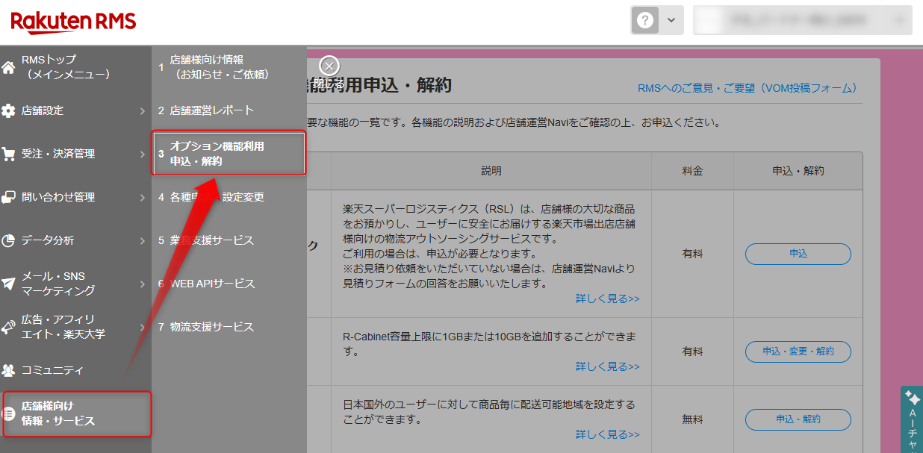The height and width of the screenshot is (453, 923).
Task: Select the 有料 fee cell for RSL row
Action: click(692, 254)
